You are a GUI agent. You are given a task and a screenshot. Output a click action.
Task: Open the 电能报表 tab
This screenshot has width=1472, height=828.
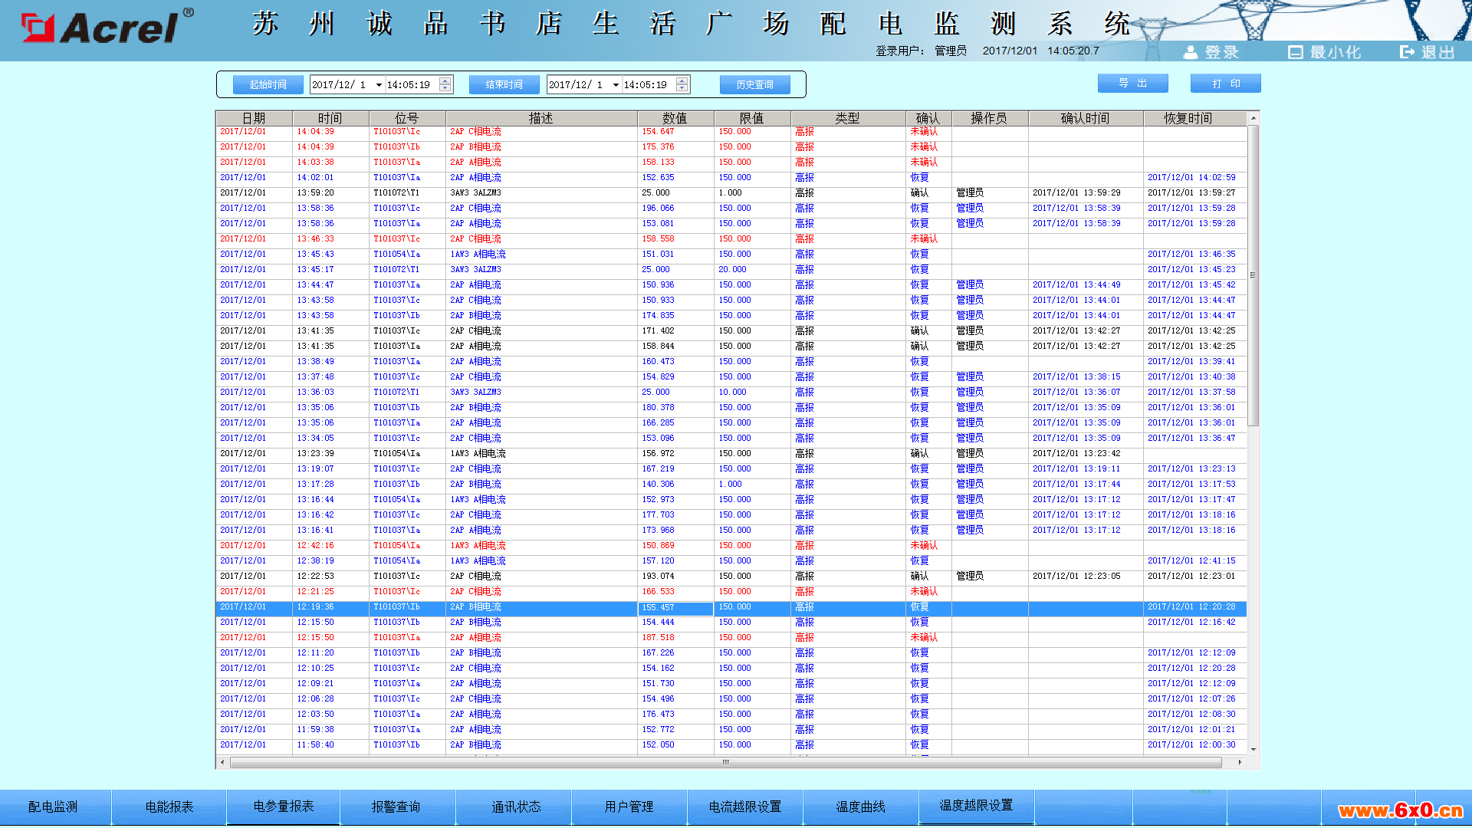pyautogui.click(x=169, y=807)
